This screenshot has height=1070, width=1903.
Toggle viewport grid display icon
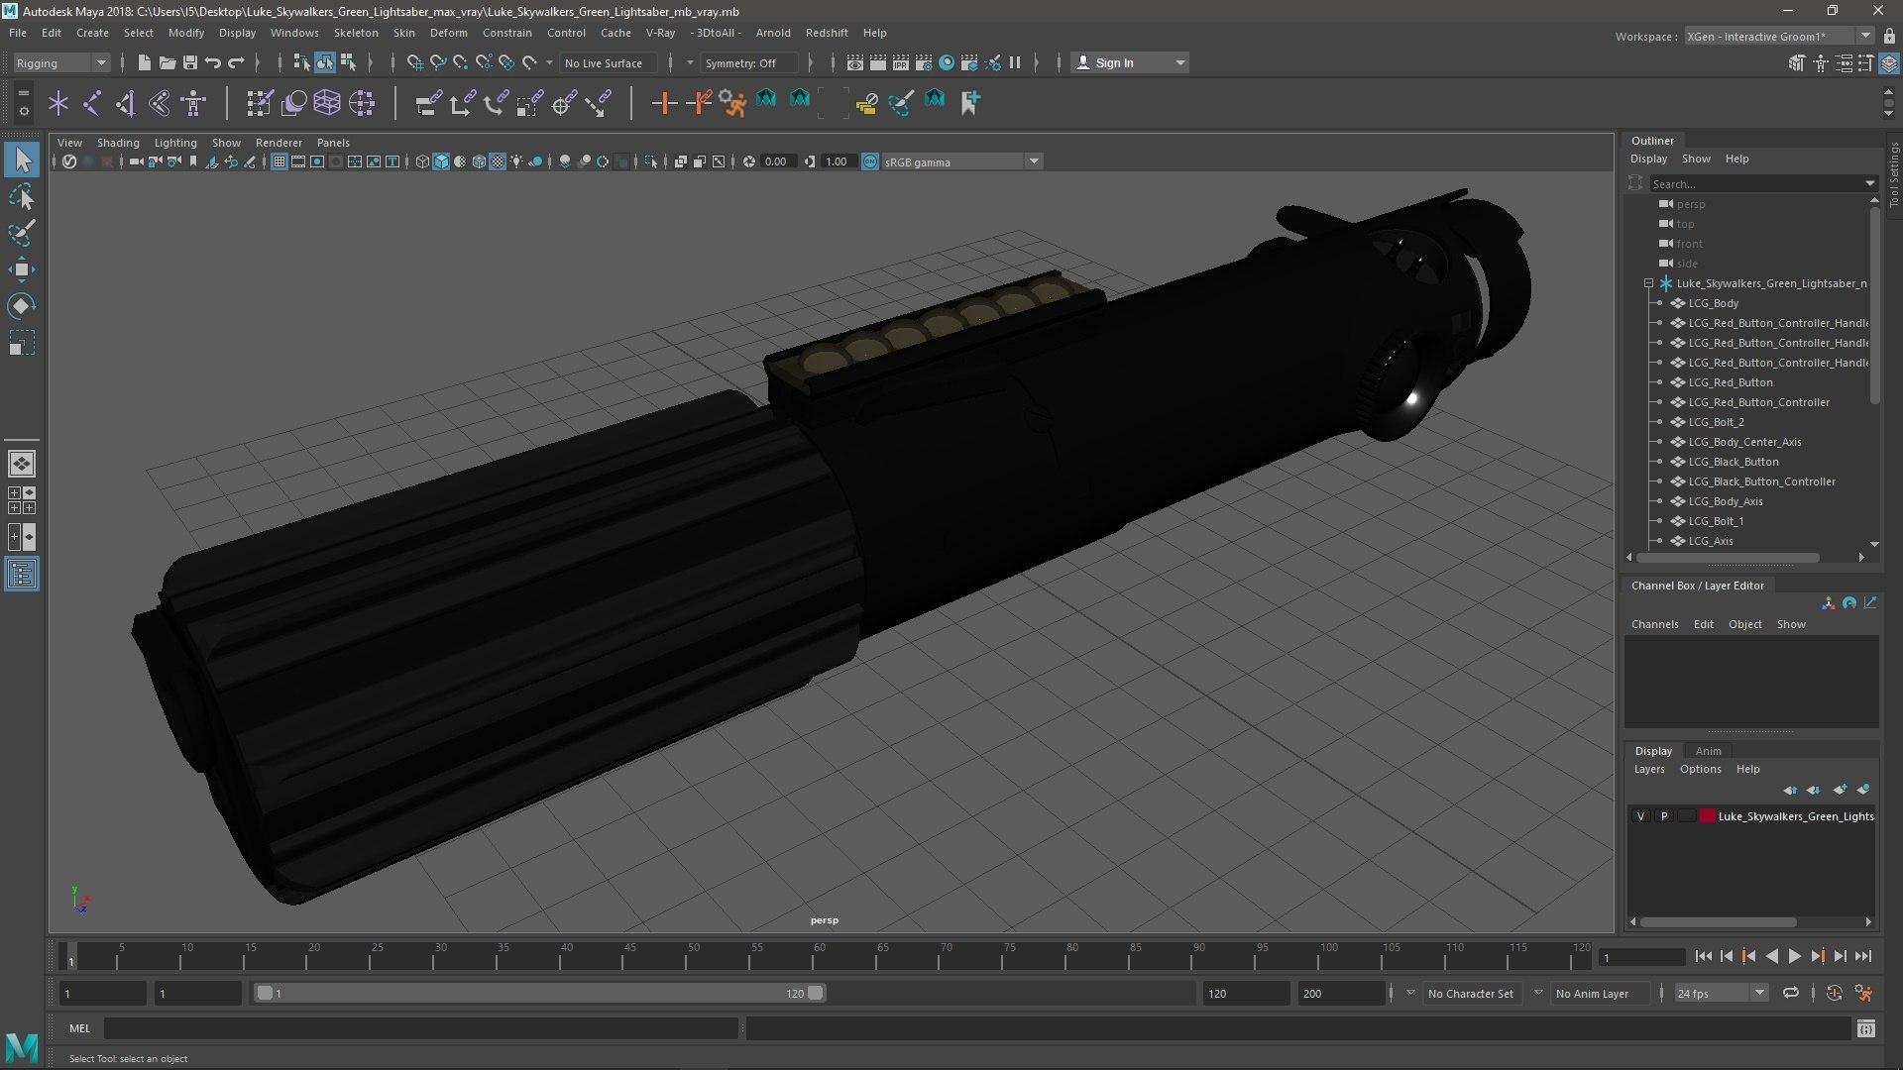[280, 161]
